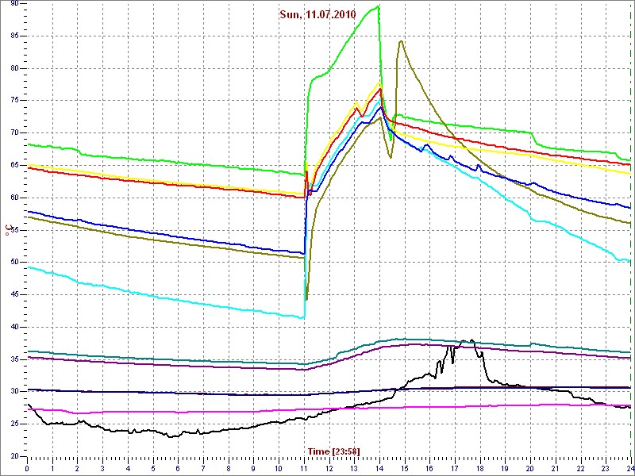Click hour 11 on the time axis

point(304,468)
